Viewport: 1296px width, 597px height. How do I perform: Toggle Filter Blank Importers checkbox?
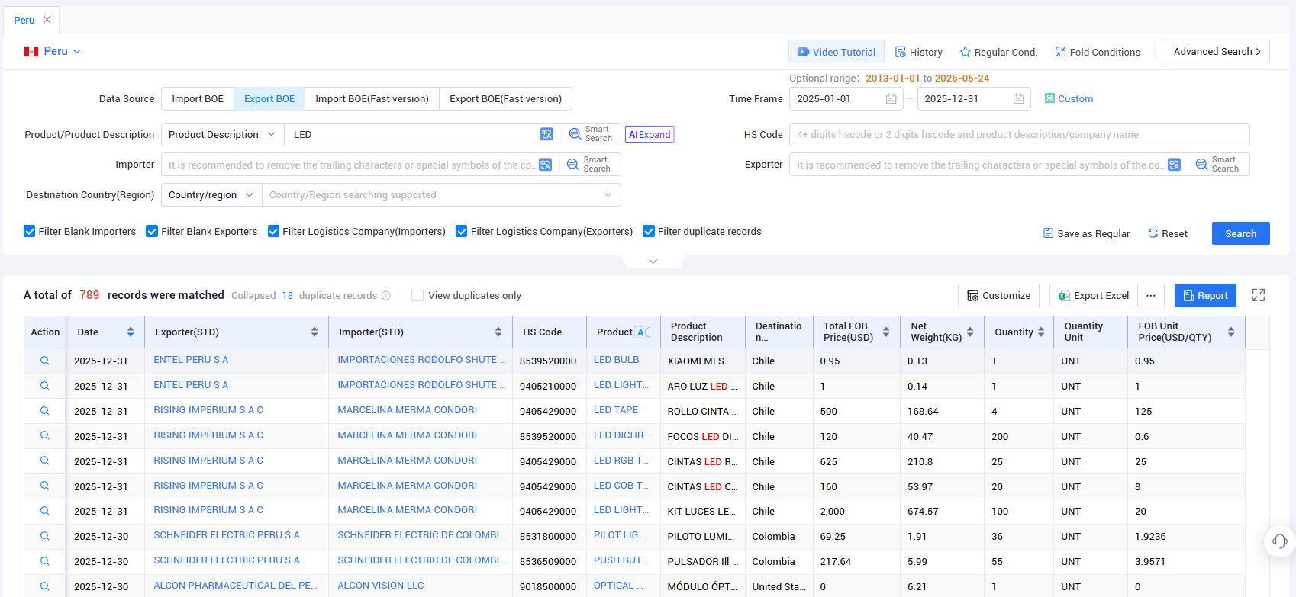[x=30, y=232]
